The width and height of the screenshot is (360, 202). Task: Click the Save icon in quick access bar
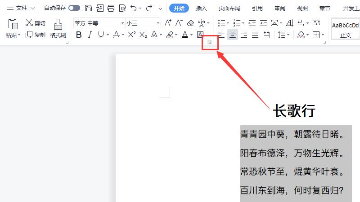89,8
